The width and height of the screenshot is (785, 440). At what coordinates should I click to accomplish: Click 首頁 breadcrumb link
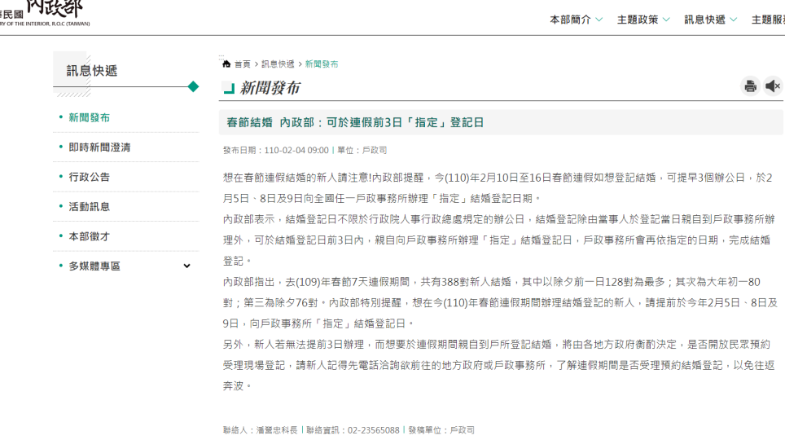click(x=243, y=64)
